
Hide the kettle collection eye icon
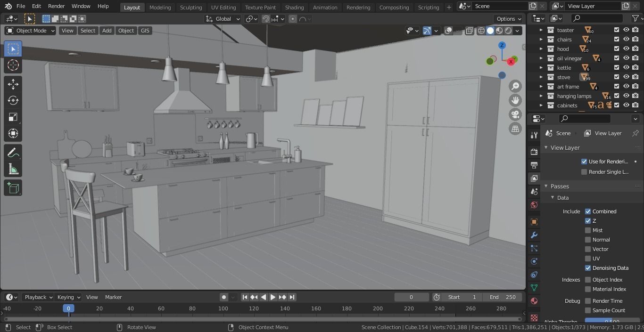(626, 67)
